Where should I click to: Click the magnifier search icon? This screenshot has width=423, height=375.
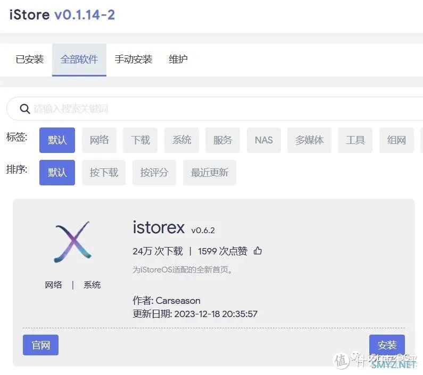click(x=24, y=109)
